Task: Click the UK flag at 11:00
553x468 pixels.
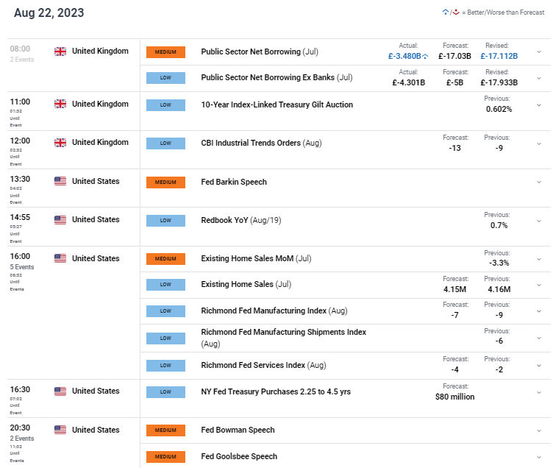Action: coord(60,104)
